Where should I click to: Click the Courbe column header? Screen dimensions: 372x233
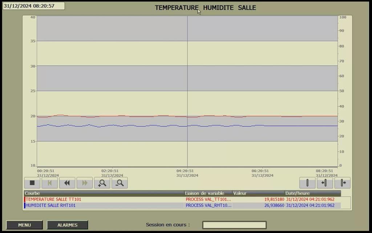coord(104,193)
